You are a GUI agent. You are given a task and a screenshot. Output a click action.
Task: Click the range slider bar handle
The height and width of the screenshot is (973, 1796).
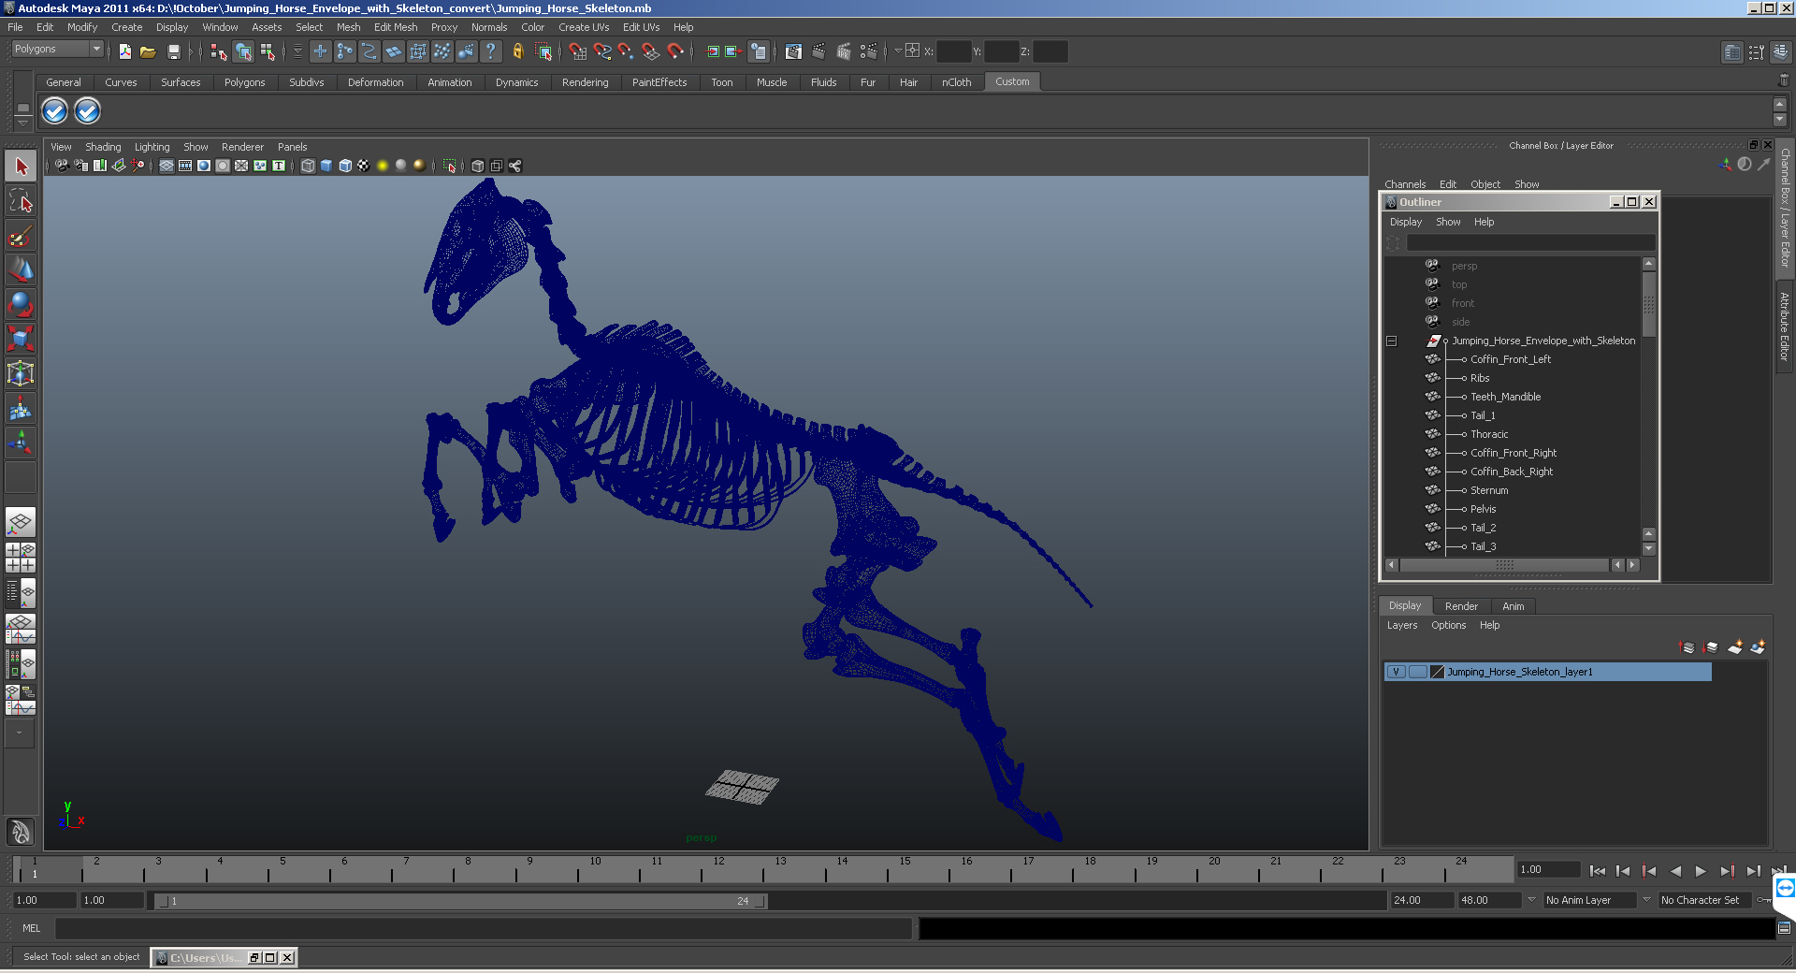point(462,901)
